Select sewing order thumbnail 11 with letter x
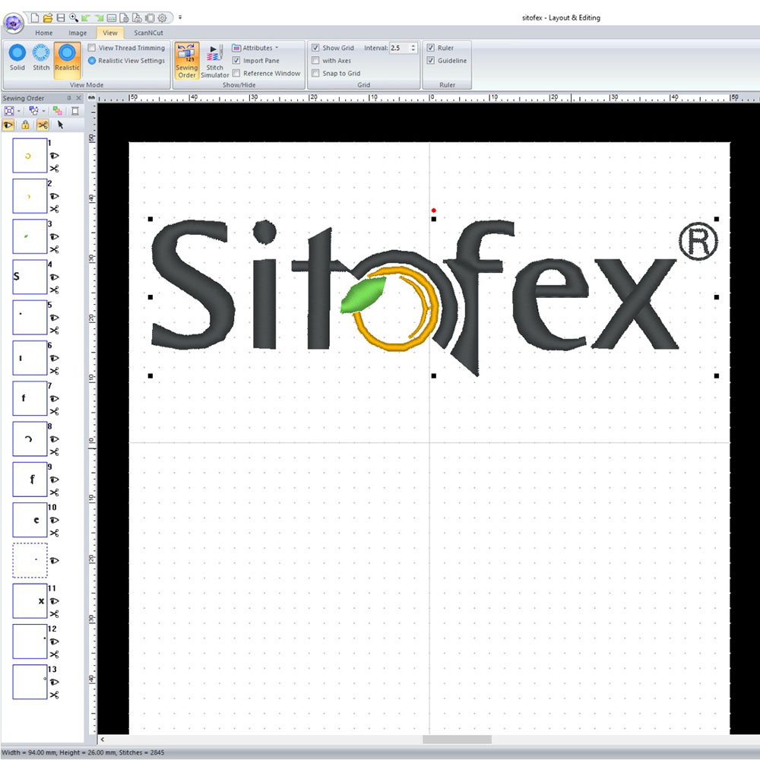 pyautogui.click(x=30, y=600)
